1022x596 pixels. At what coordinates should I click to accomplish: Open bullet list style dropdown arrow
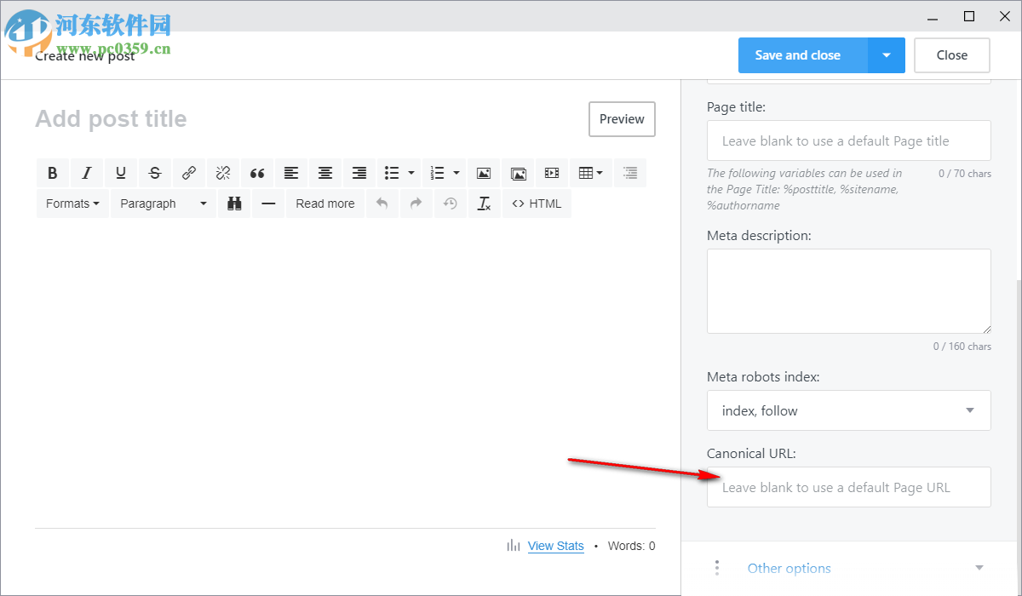[x=411, y=173]
